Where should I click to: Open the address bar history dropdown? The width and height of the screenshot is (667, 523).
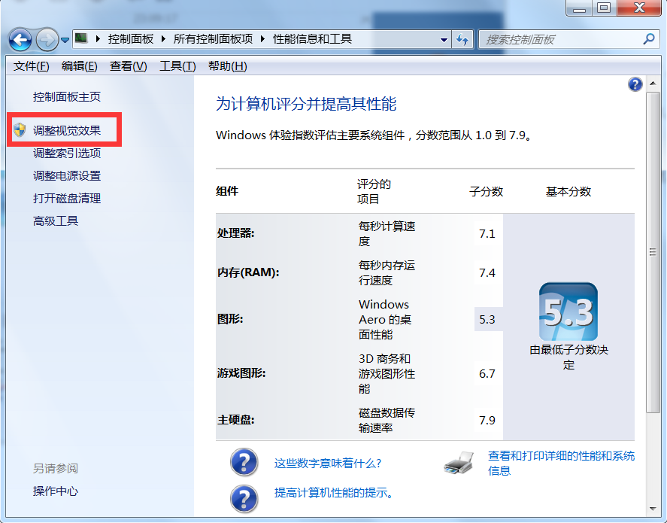tap(444, 40)
